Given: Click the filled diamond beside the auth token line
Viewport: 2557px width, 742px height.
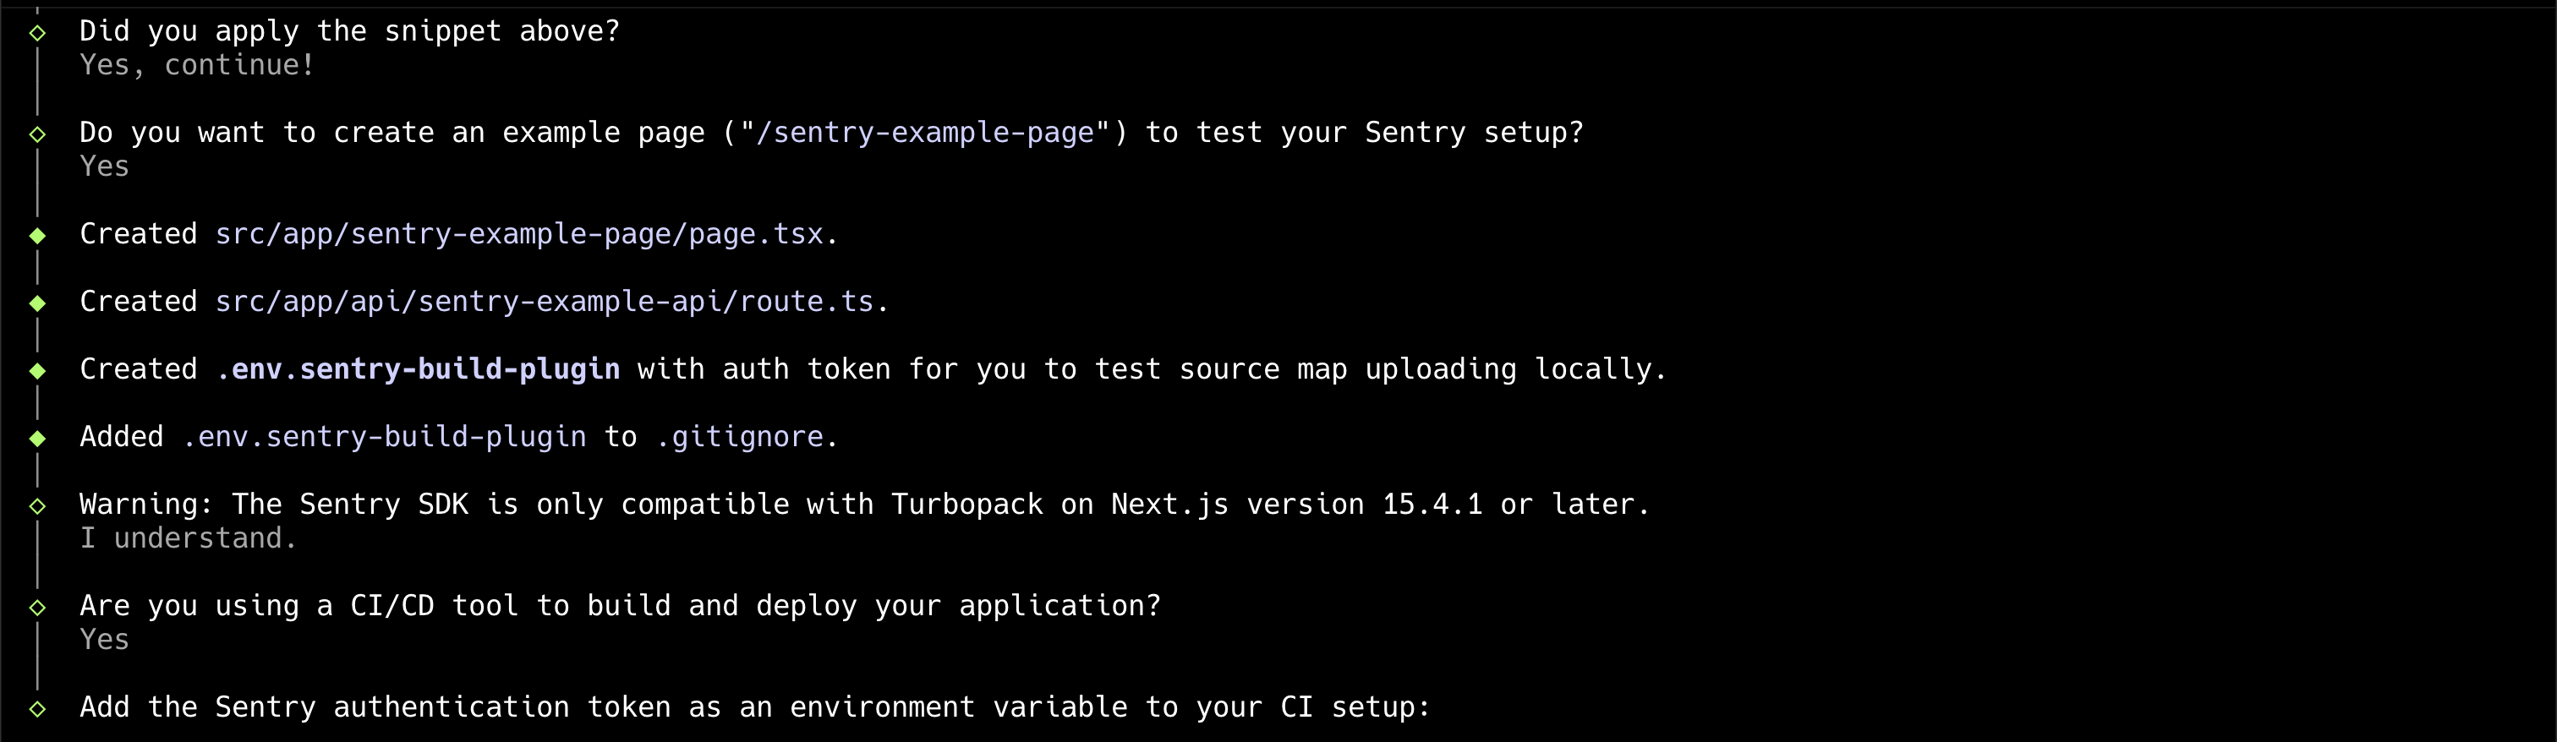Looking at the screenshot, I should 38,370.
